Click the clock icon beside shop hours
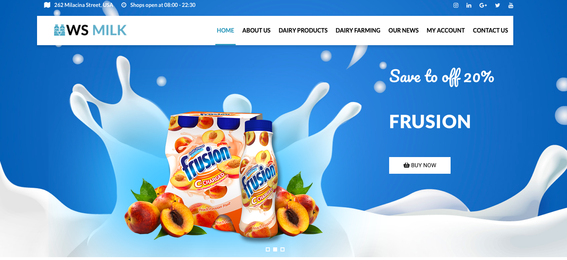567x260 pixels. click(x=124, y=5)
